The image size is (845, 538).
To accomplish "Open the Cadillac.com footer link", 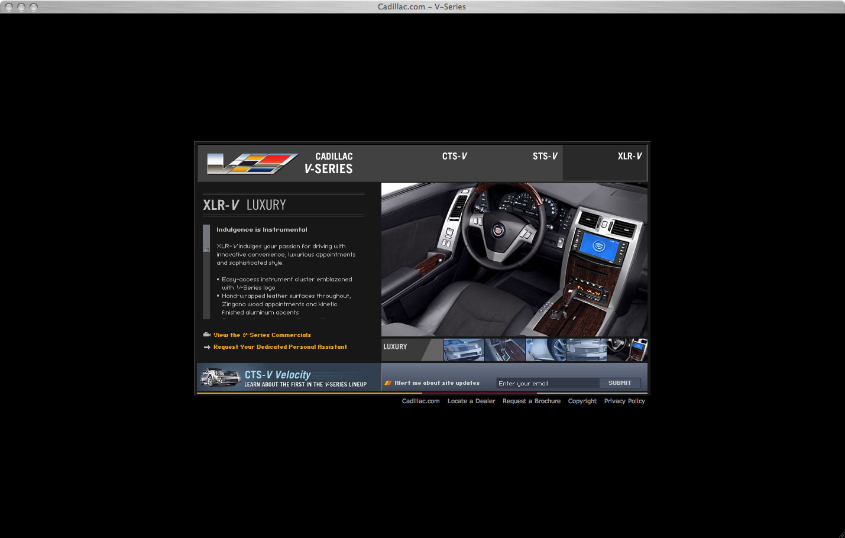I will click(x=421, y=401).
